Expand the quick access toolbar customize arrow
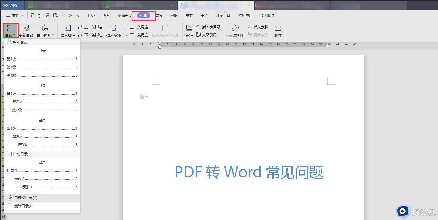438x220 pixels. (x=78, y=15)
